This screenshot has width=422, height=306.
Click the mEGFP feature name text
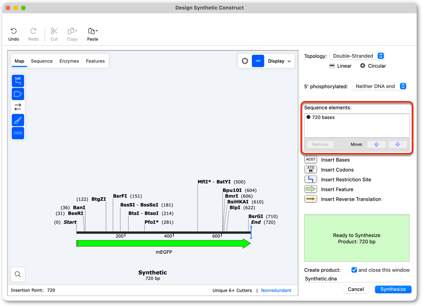point(164,252)
